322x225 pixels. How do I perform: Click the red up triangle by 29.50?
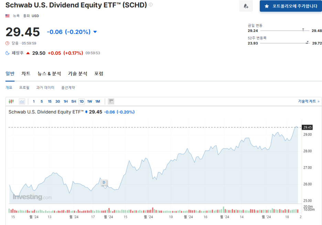click(28, 53)
